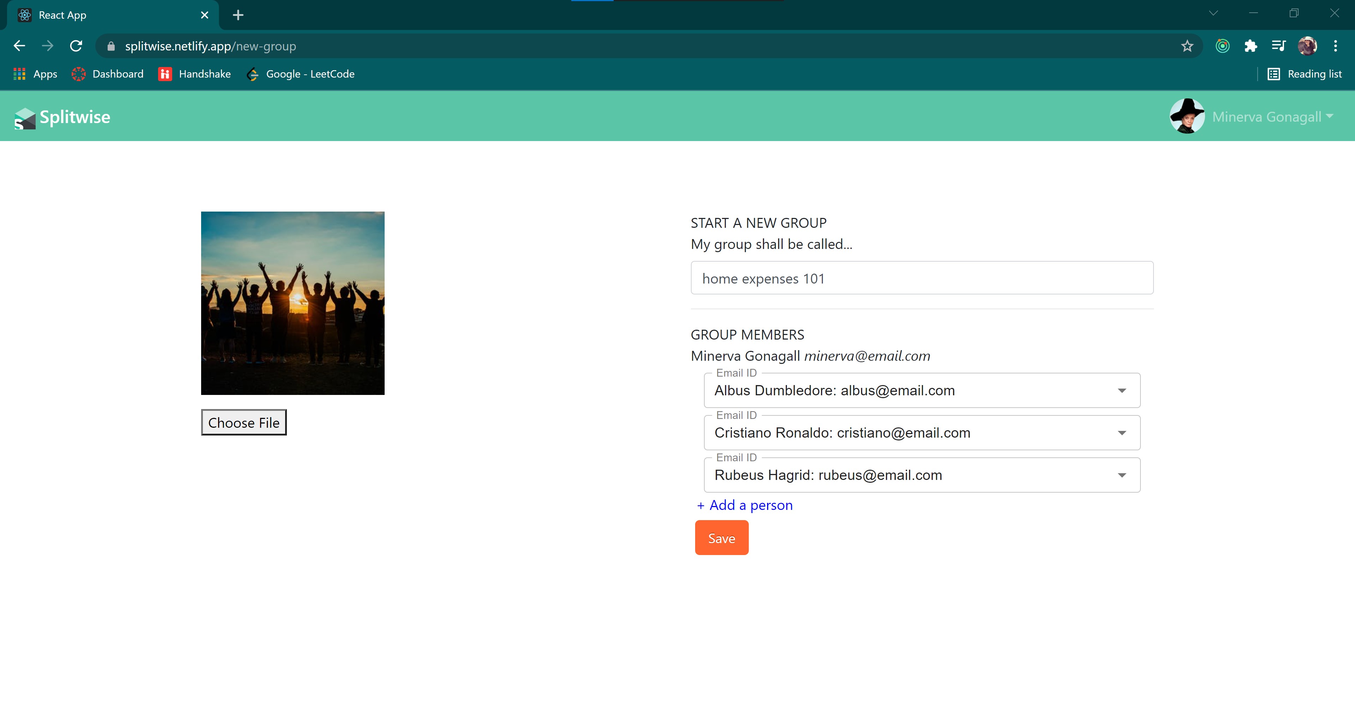The image size is (1355, 725).
Task: Open the Handshake bookmark
Action: (195, 74)
